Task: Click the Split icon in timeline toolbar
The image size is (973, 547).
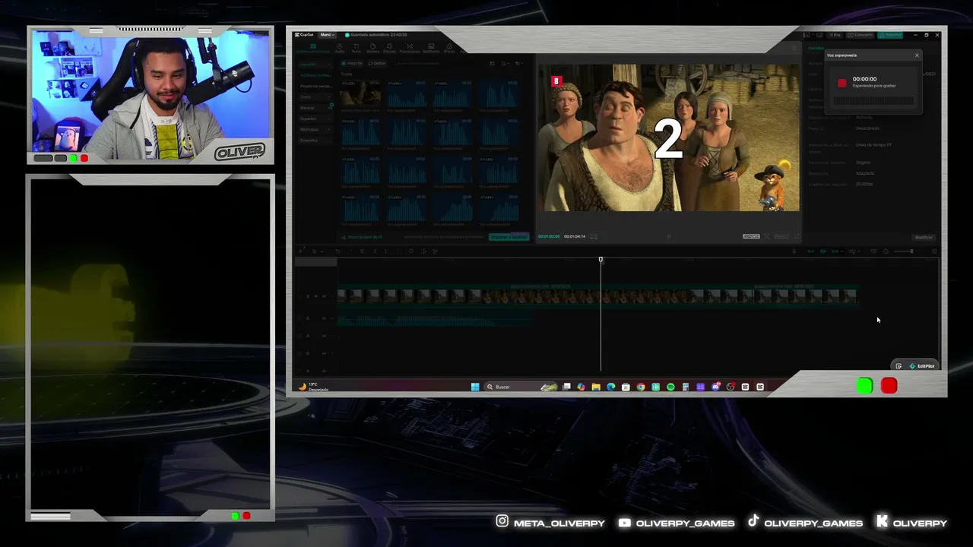Action: click(362, 251)
